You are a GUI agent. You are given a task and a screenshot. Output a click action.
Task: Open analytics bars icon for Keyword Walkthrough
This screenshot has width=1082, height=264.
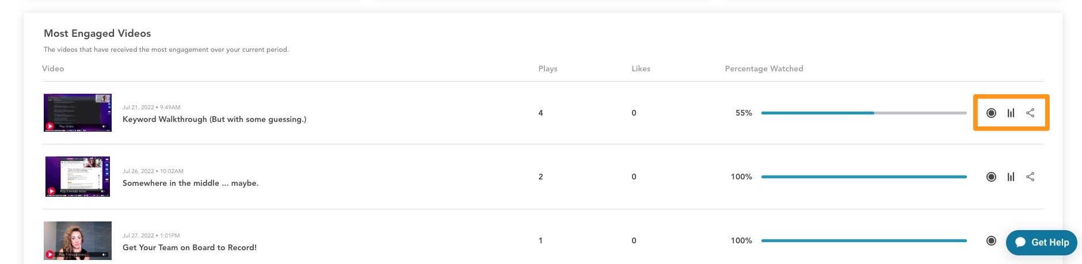(1011, 113)
